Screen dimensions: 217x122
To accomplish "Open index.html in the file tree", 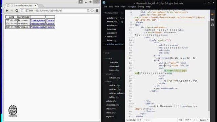I will (112, 109).
